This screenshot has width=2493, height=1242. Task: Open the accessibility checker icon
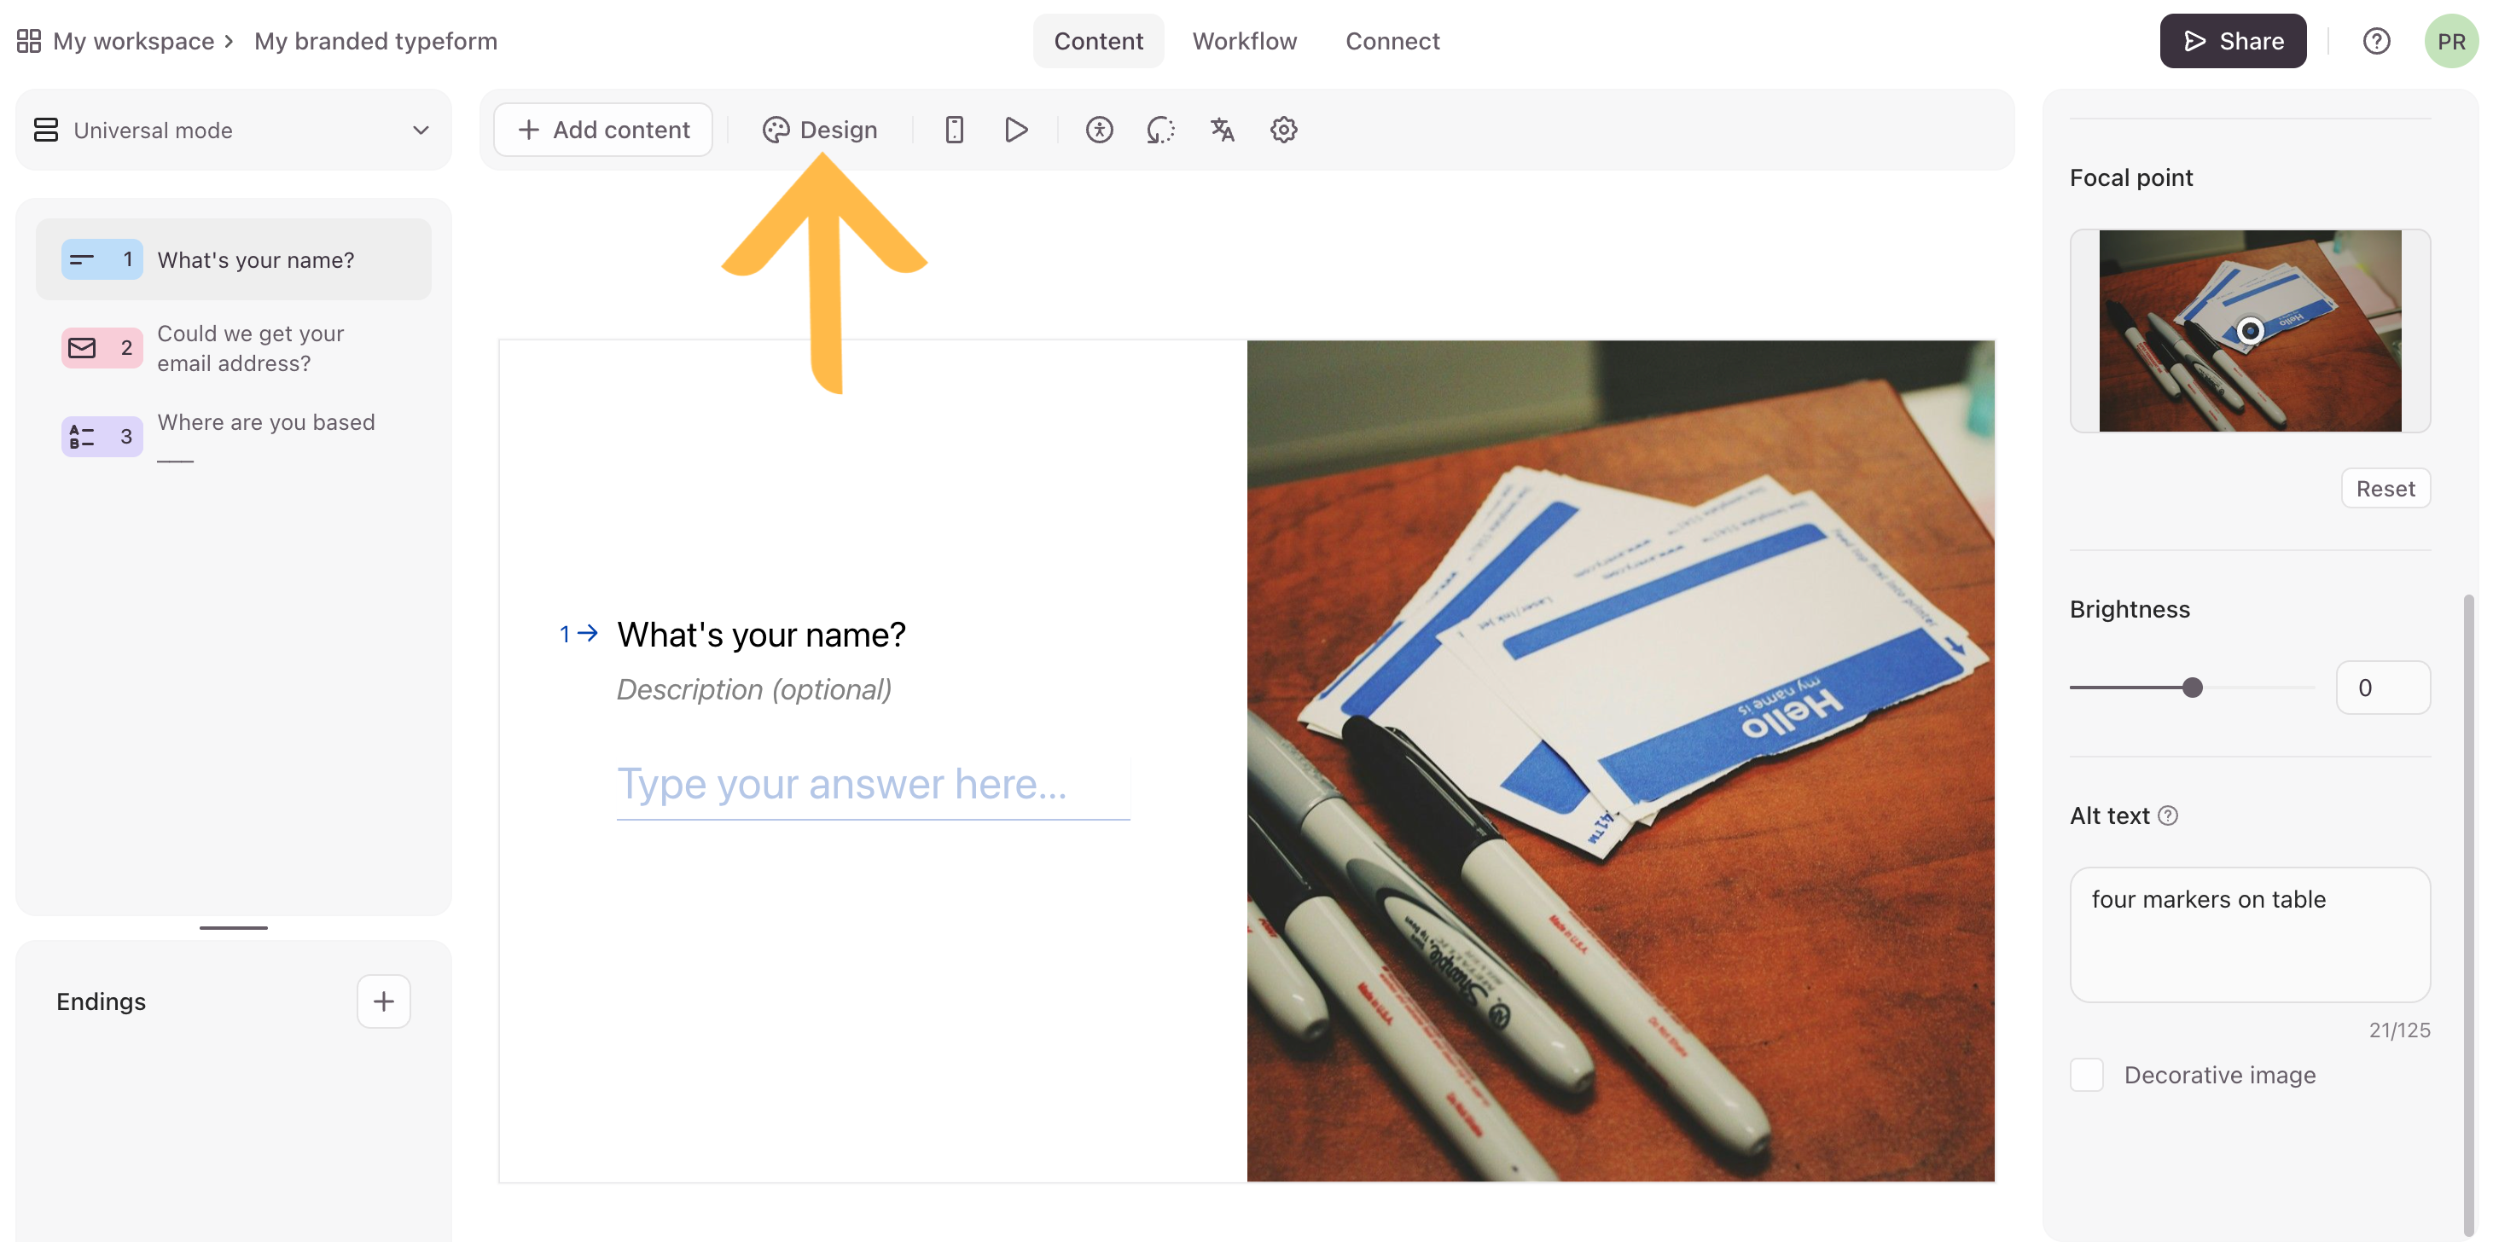point(1100,130)
